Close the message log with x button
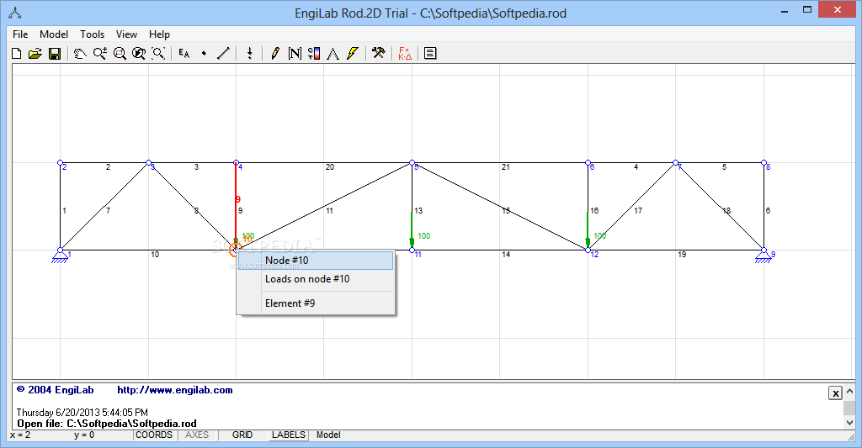Screen dimensions: 862x448 coord(835,393)
